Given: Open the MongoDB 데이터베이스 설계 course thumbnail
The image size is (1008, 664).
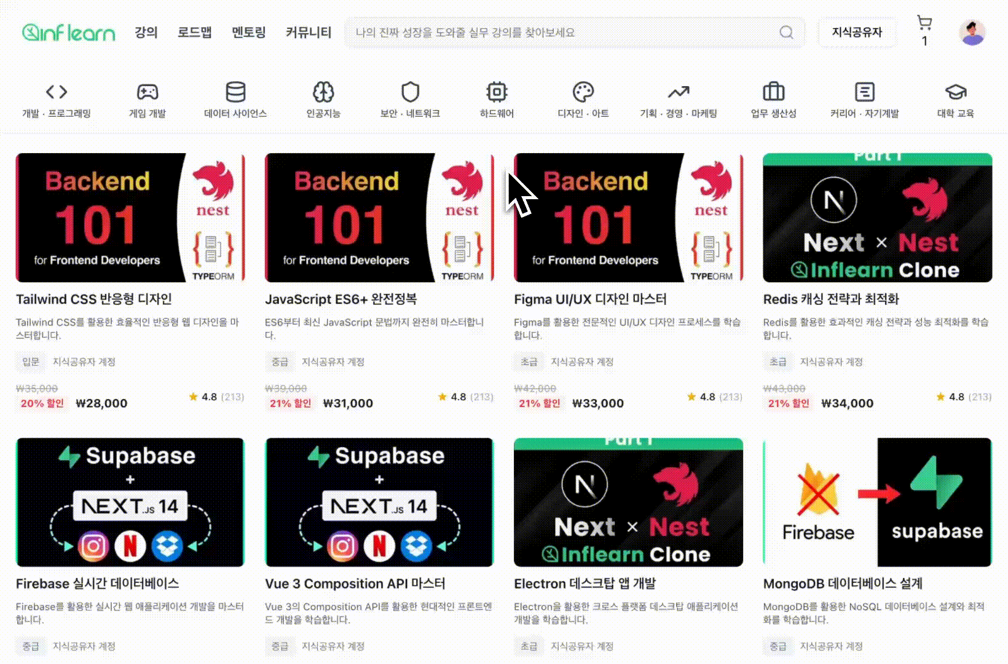Looking at the screenshot, I should click(x=878, y=502).
